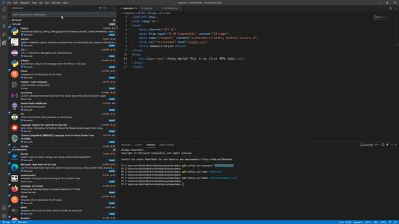Switch to the Problems panel tab
This screenshot has width=399, height=224.
click(x=126, y=145)
